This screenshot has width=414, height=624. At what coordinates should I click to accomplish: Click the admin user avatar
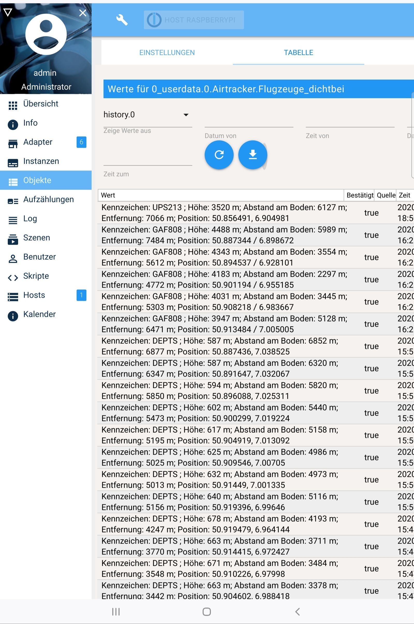coord(46,34)
